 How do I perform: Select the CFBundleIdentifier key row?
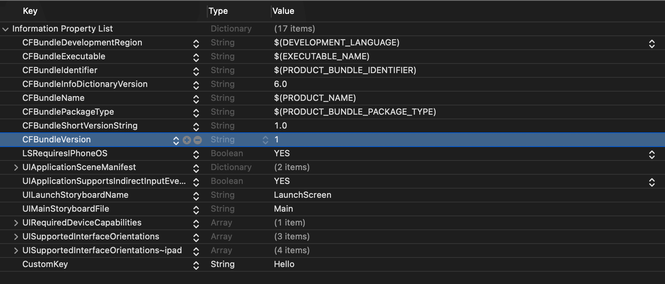(x=60, y=70)
